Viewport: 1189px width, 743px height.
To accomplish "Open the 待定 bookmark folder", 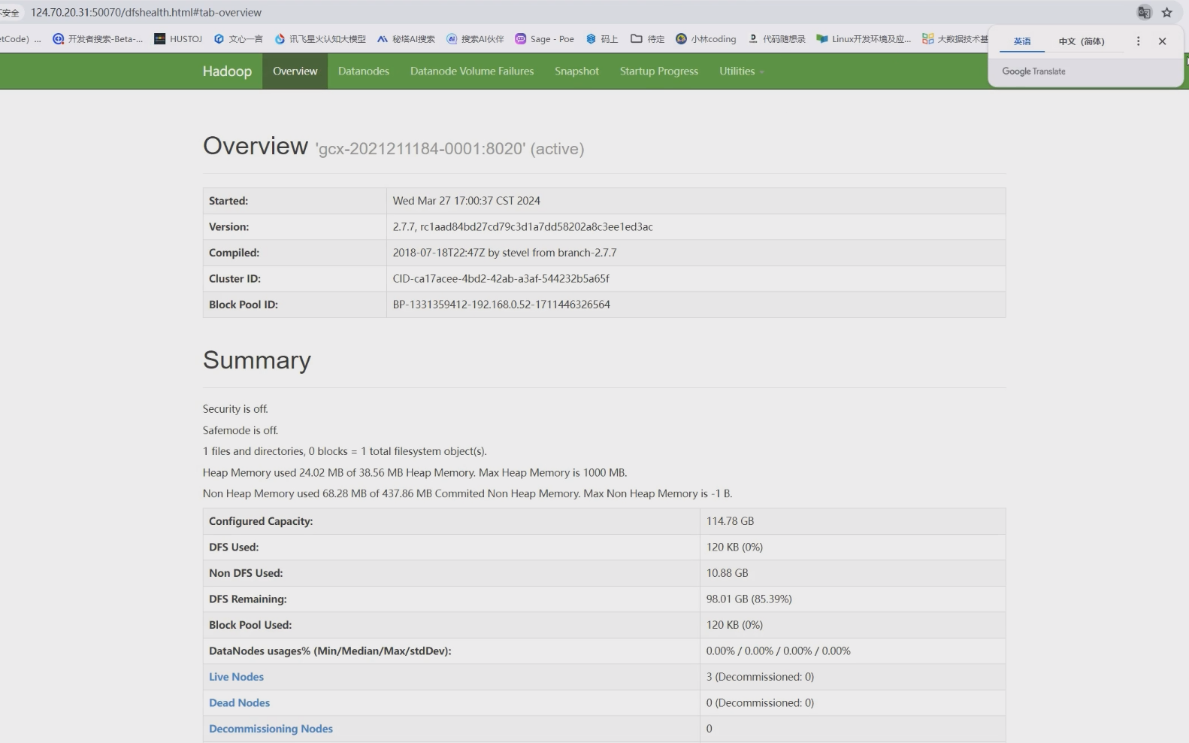I will (x=648, y=39).
